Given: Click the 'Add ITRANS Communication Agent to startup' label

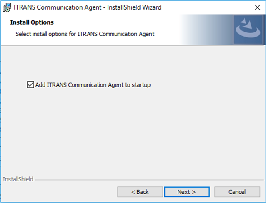Looking at the screenshot, I should pyautogui.click(x=93, y=85).
